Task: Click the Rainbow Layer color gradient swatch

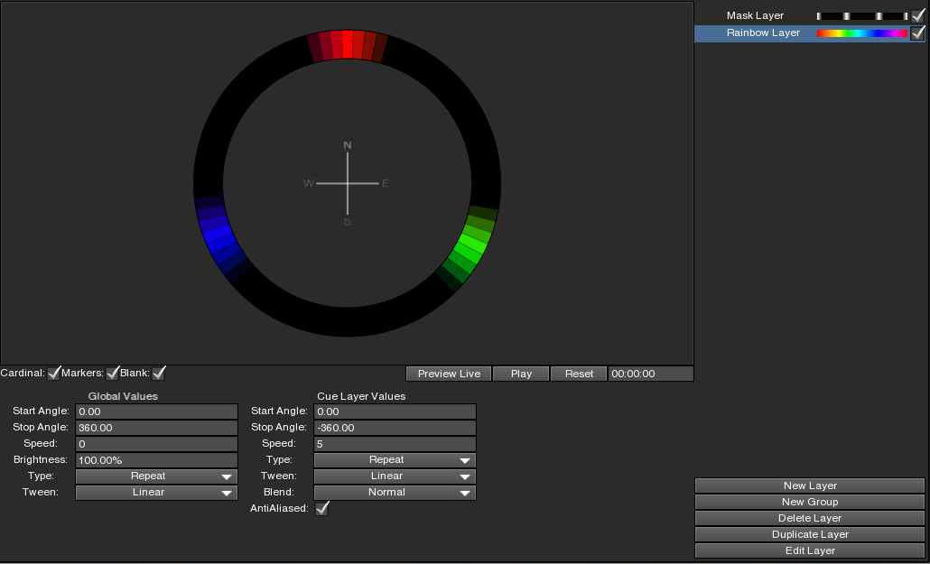Action: (x=861, y=33)
